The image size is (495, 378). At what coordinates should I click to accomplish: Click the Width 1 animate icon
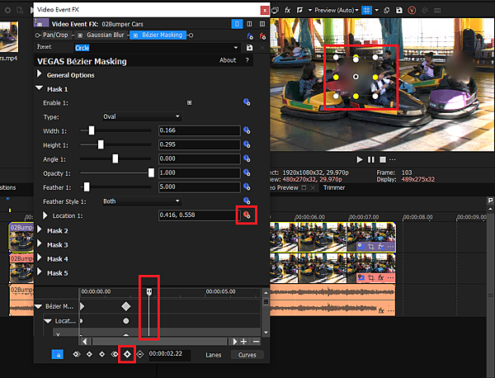click(x=246, y=130)
